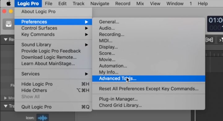Select Hide Logic Pro
This screenshot has height=121, width=223.
point(53,84)
